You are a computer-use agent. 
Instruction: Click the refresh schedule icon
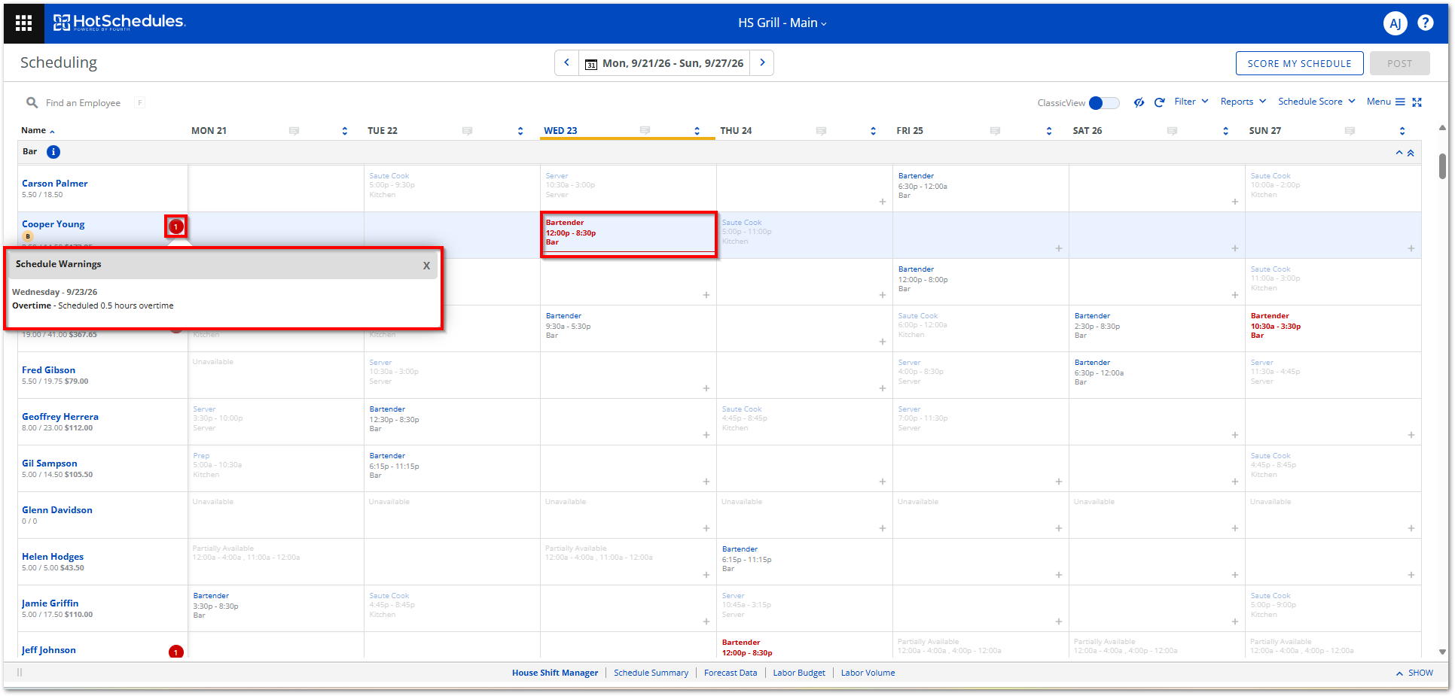click(1160, 102)
